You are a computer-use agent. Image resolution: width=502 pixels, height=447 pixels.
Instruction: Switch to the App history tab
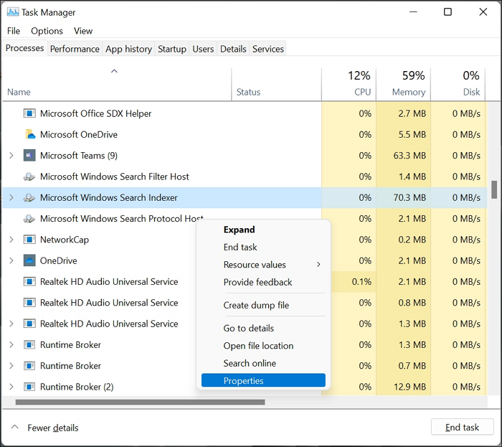click(128, 49)
